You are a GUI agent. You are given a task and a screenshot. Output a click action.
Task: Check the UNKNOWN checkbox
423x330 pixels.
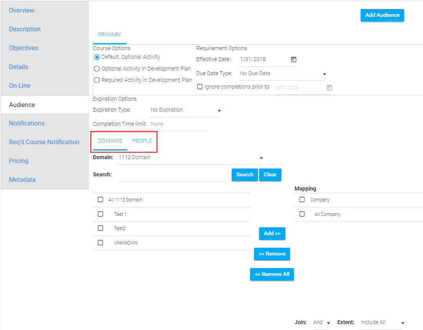100,243
